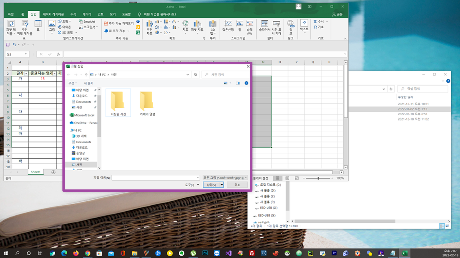This screenshot has width=460, height=258.
Task: Click the File name (파일 이름) input box
Action: pyautogui.click(x=156, y=177)
